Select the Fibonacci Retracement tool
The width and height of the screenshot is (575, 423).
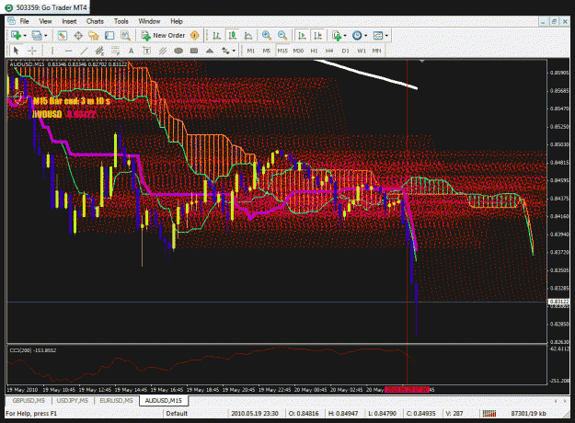(x=116, y=51)
